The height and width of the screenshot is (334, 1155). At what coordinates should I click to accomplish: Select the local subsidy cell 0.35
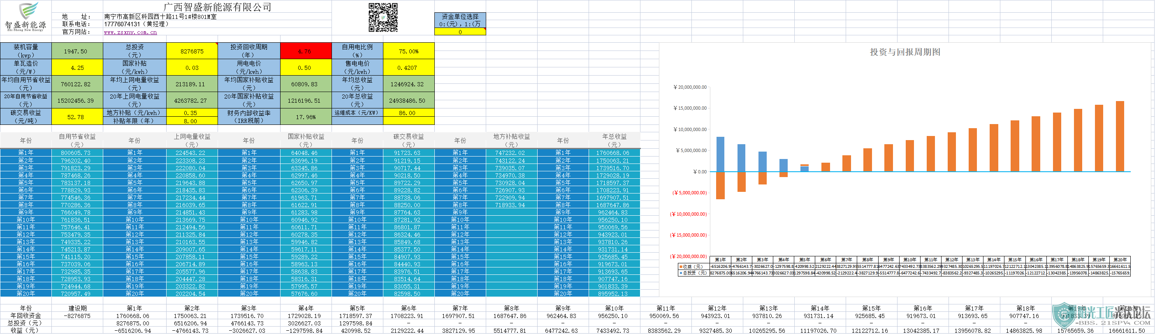192,113
